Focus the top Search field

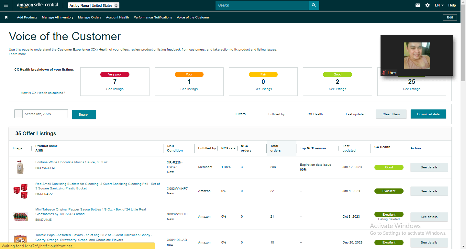(262, 5)
